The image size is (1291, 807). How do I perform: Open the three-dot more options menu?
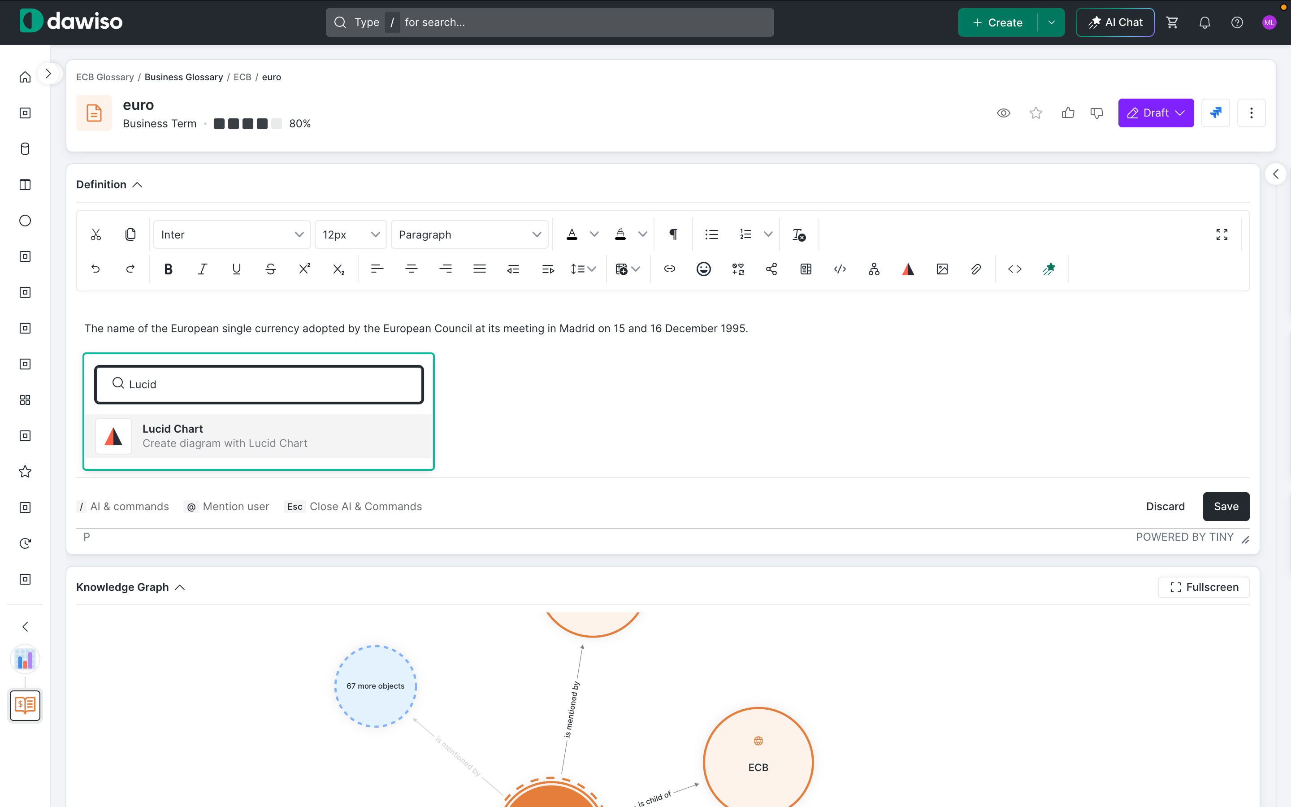pos(1251,113)
